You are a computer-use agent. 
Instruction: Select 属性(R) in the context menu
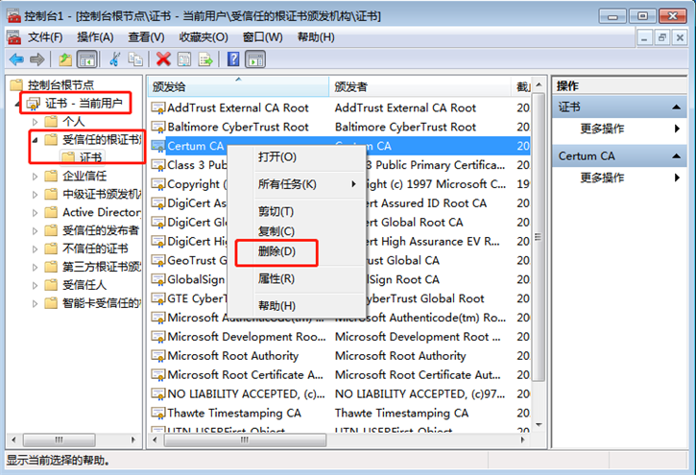[276, 278]
